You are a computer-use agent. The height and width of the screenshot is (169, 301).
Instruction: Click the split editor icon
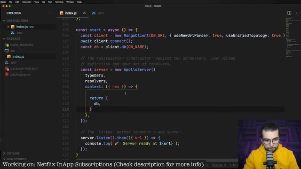[x=289, y=13]
